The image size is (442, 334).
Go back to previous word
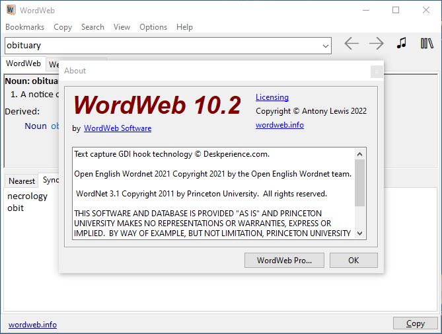351,44
